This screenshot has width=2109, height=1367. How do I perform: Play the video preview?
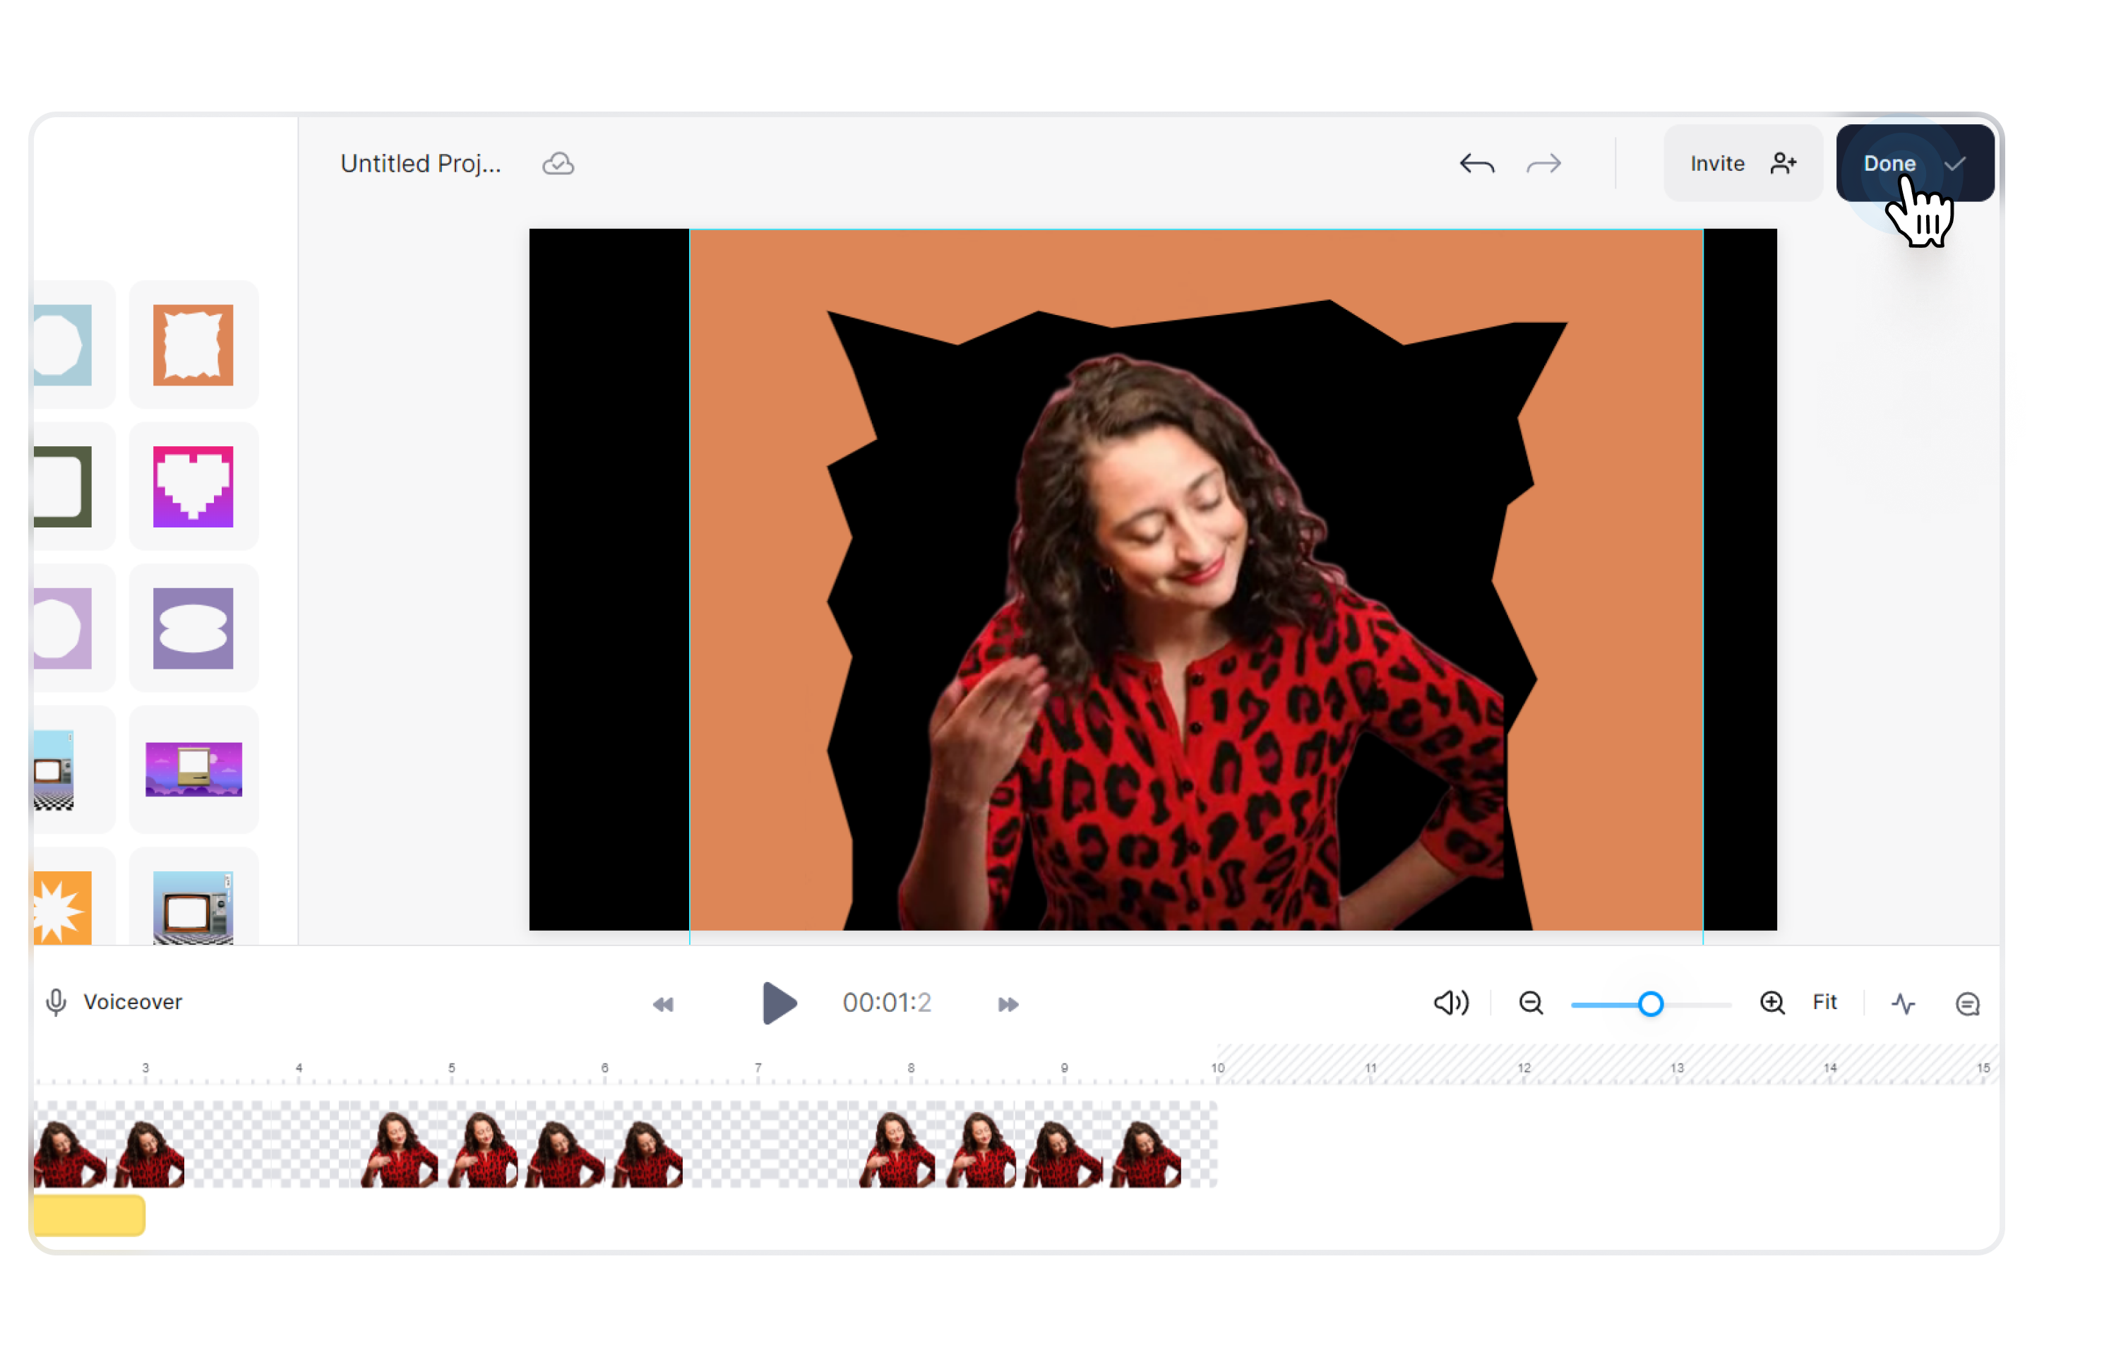pos(779,1003)
